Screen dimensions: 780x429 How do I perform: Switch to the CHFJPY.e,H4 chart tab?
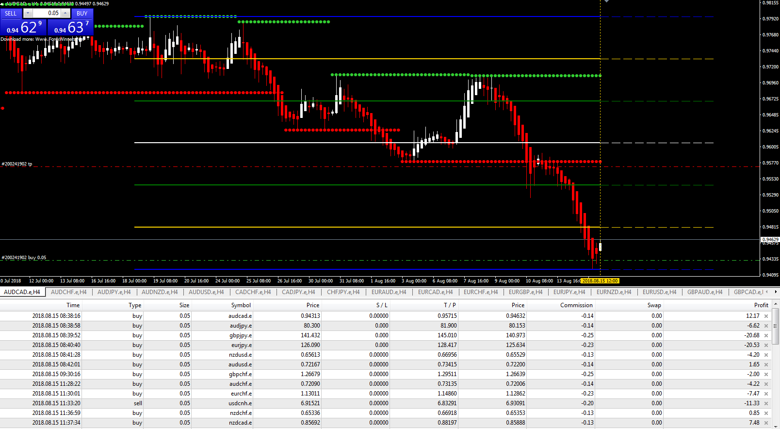click(343, 292)
